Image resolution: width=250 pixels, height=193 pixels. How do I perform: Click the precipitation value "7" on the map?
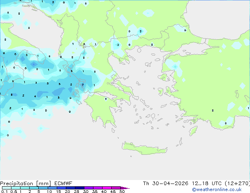point(83,85)
